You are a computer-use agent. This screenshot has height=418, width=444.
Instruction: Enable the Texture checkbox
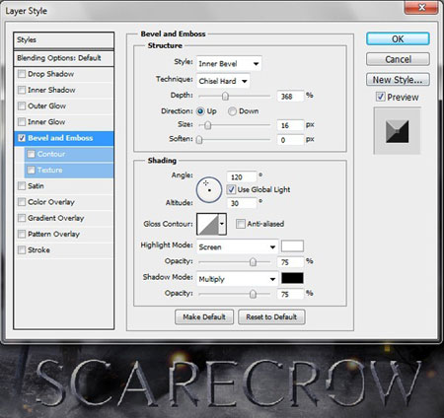coord(32,170)
